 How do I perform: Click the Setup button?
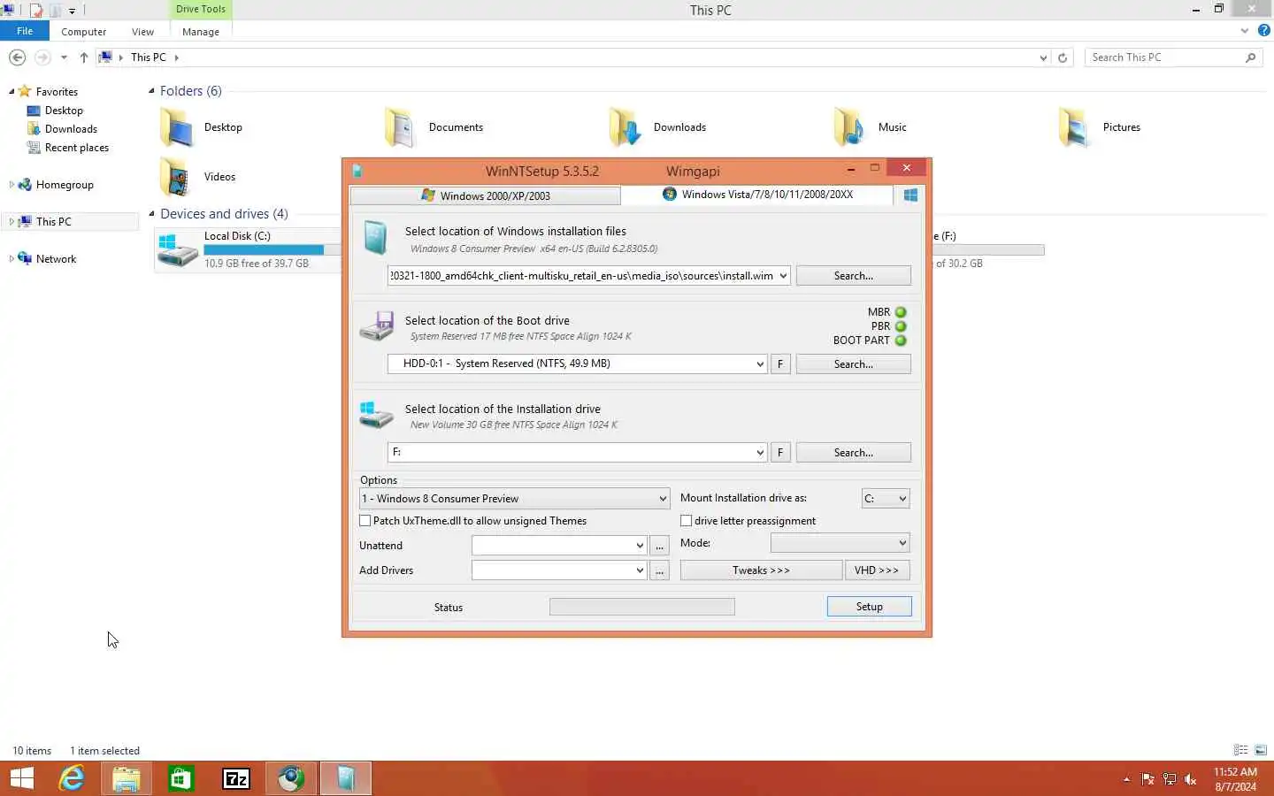(870, 607)
